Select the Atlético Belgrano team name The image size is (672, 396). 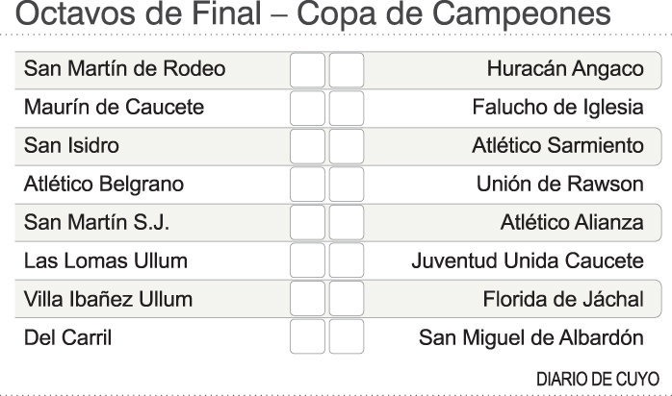(104, 184)
